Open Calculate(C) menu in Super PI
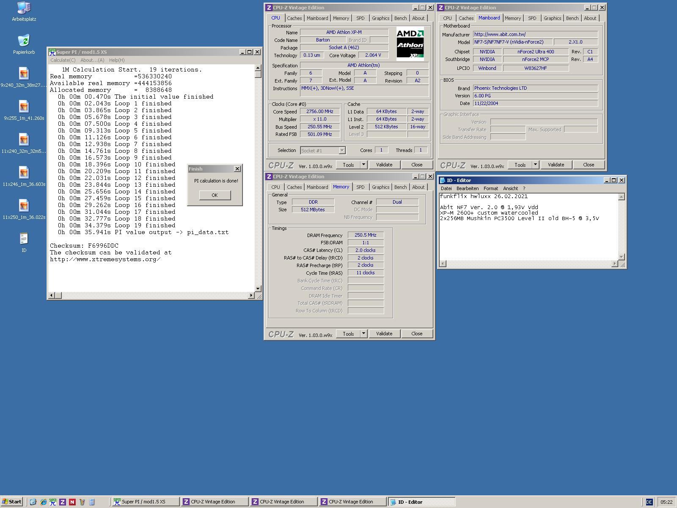 point(63,60)
